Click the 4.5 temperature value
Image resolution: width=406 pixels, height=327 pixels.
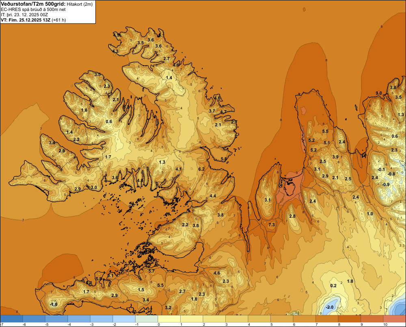117,35
